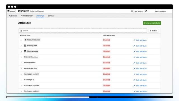Click pencil icon in Blog category row
Viewport: 179px width, 101px height.
134,52
